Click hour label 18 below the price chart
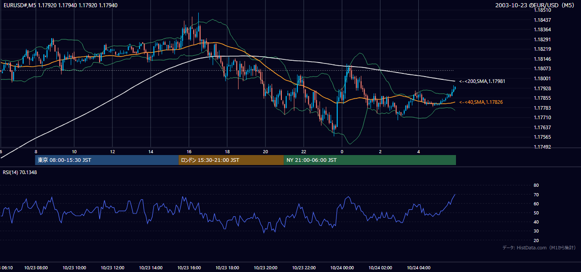 pos(227,152)
